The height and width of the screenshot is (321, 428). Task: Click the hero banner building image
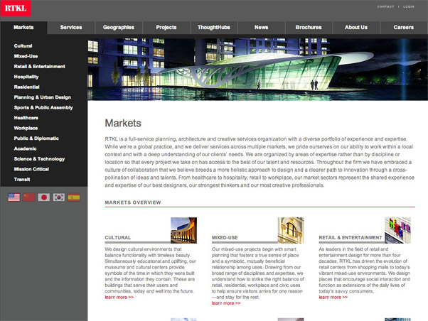pos(257,70)
